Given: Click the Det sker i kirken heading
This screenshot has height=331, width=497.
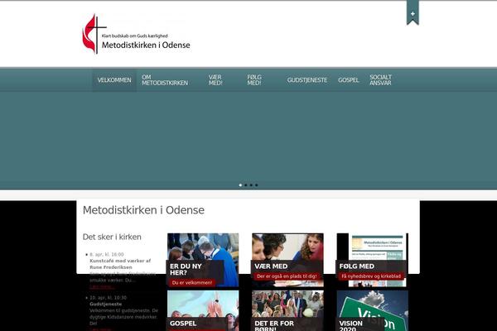Looking at the screenshot, I should click(x=112, y=237).
